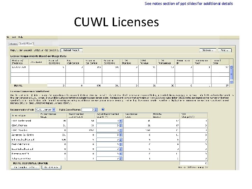Click the Description column header
The height and width of the screenshot is (189, 252).
pos(38,62)
